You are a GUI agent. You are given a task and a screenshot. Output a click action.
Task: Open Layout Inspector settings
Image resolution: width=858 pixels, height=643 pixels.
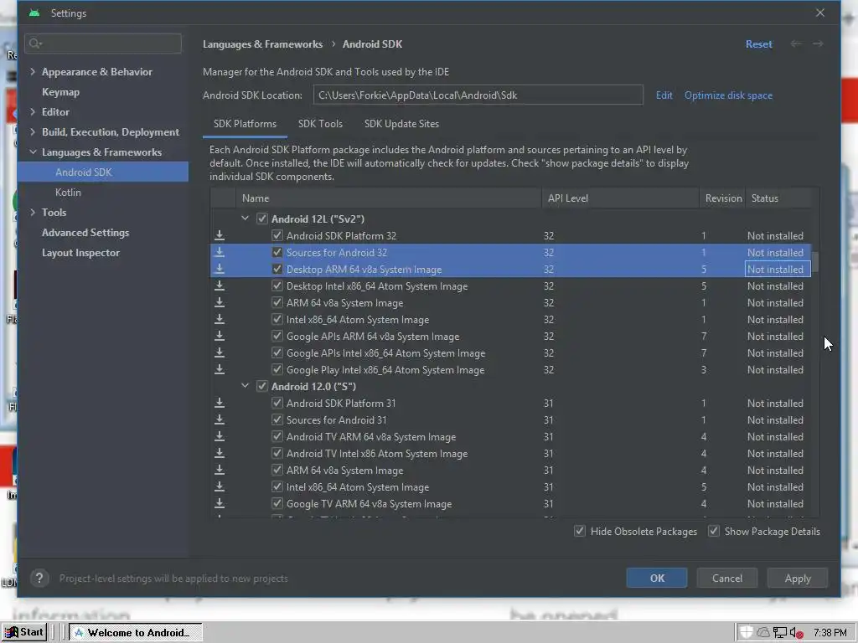click(x=80, y=253)
